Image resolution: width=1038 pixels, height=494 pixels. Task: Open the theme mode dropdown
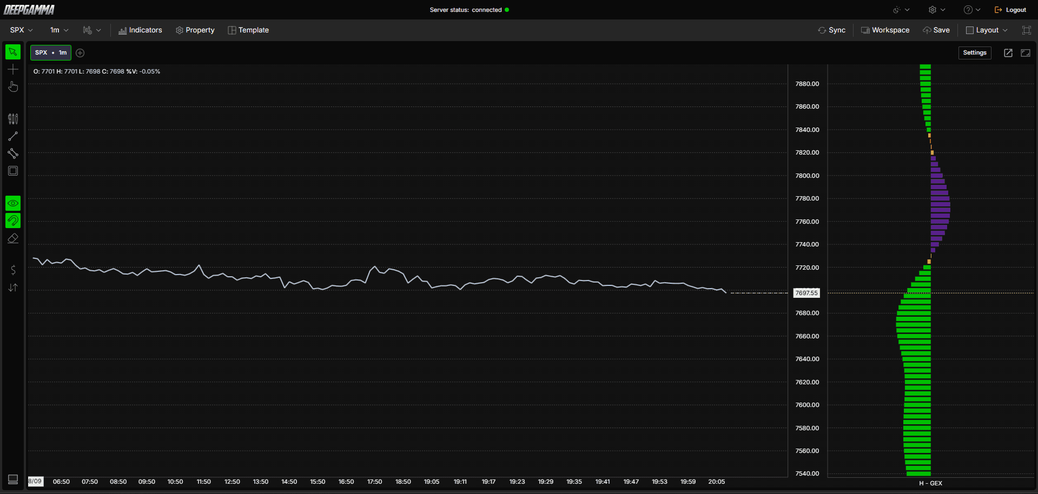point(901,10)
